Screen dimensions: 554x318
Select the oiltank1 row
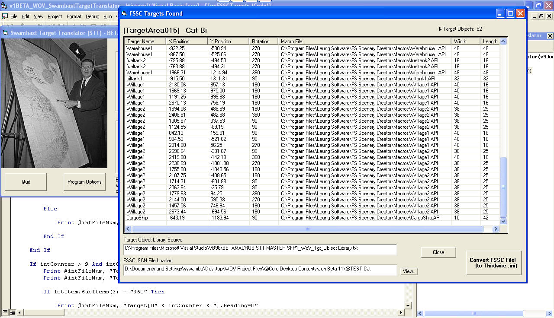312,79
